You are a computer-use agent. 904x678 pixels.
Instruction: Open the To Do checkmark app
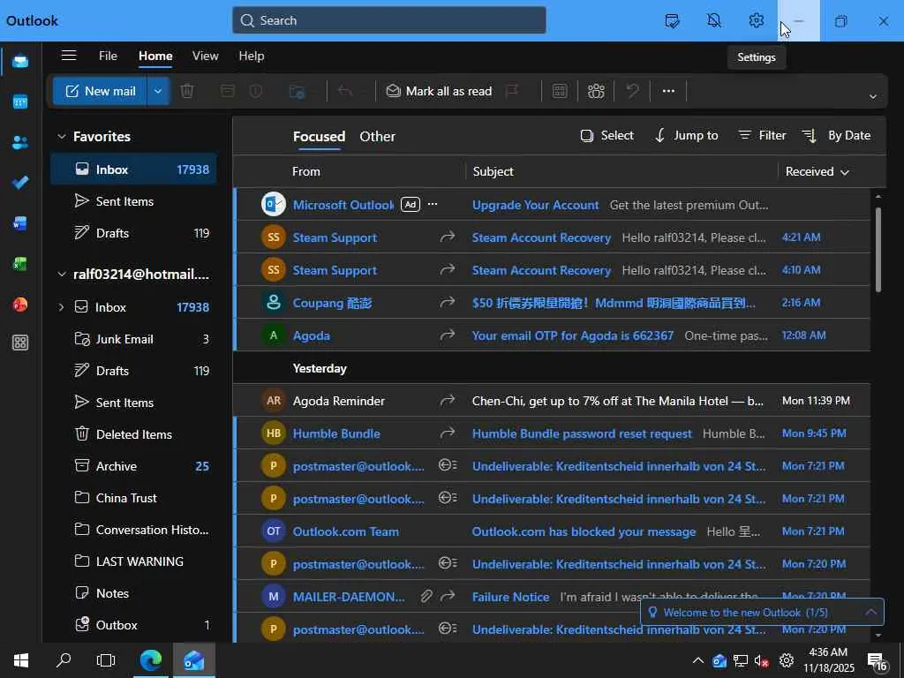pos(20,183)
